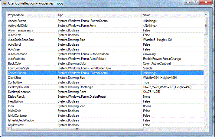Close the Usando Reflection window
The width and height of the screenshot is (215, 137).
(206, 2)
